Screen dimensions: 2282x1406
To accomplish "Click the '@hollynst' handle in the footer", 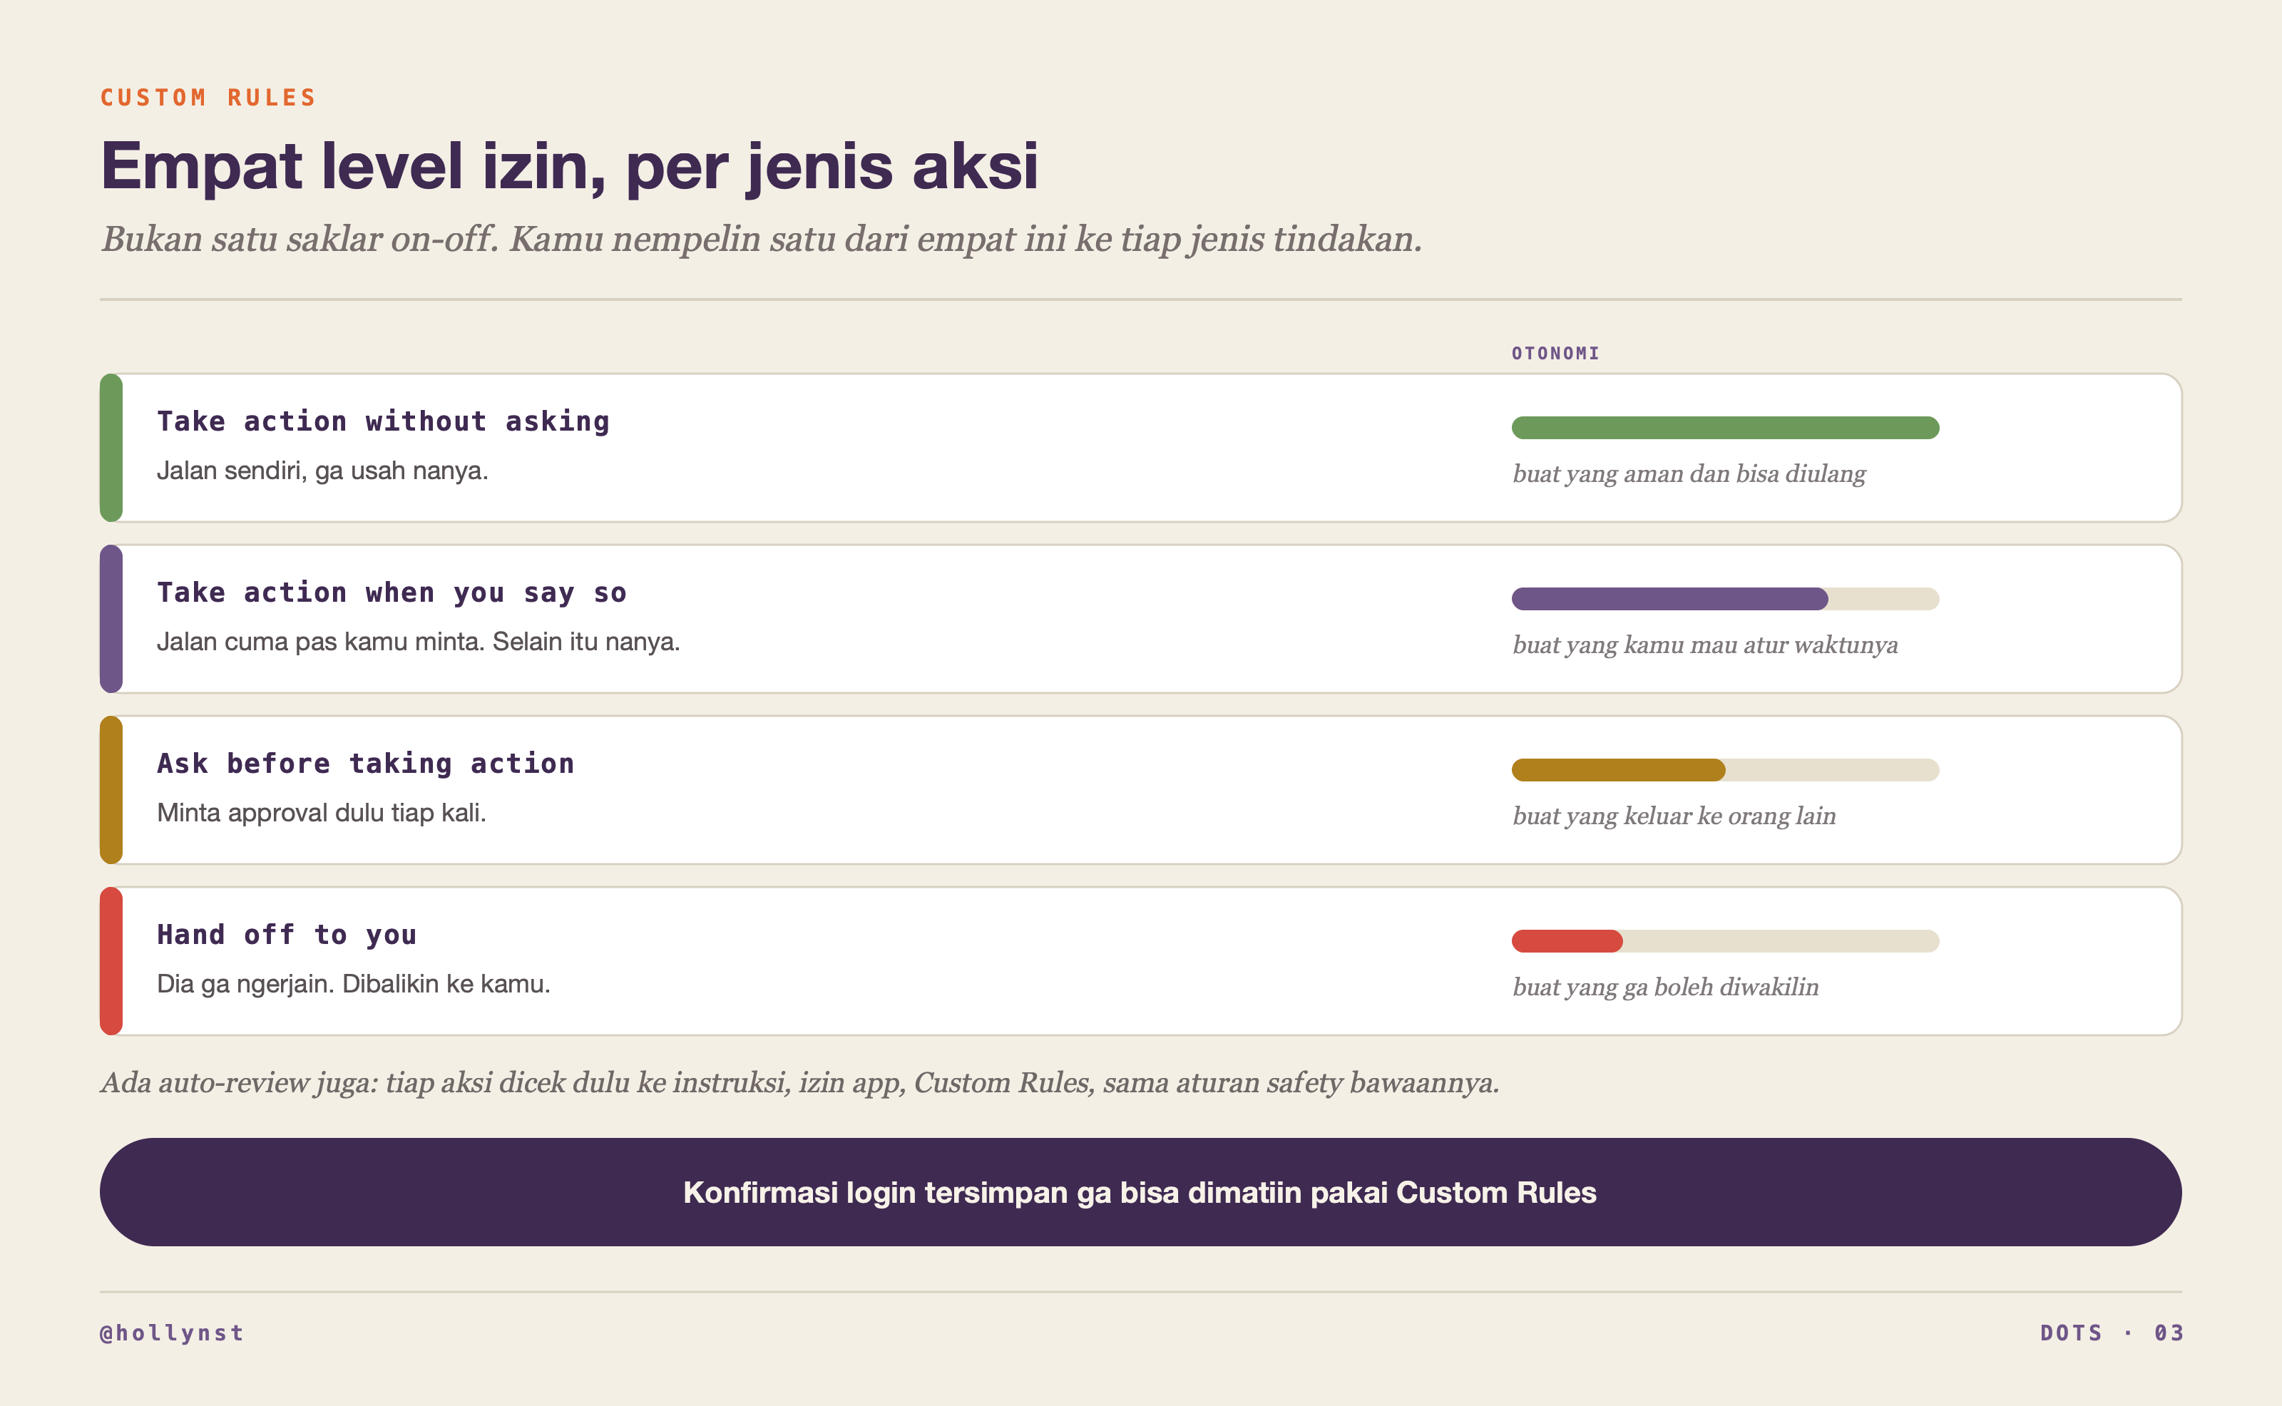I will pyautogui.click(x=172, y=1333).
